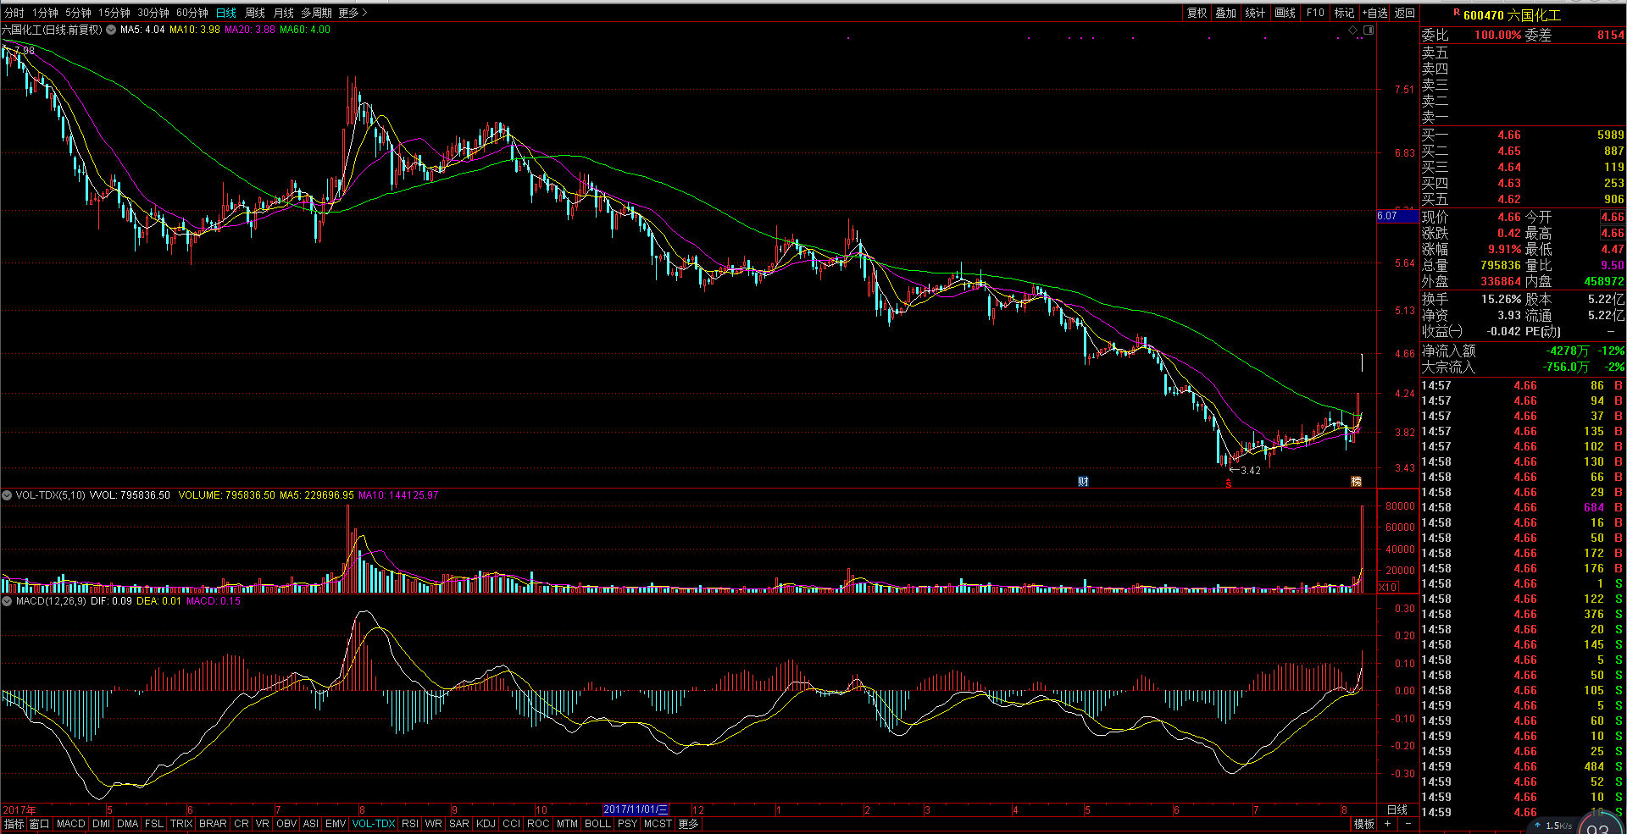Expand the main chart title dropdown
This screenshot has height=834, width=1627.
click(x=111, y=30)
